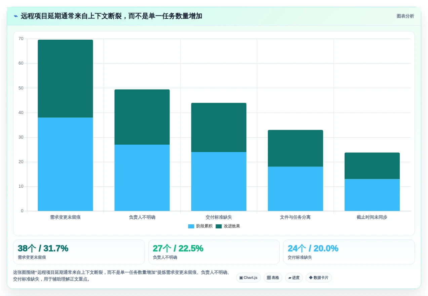Click the 需求变更未留痕 x-axis label
This screenshot has height=296, width=428.
(x=65, y=217)
